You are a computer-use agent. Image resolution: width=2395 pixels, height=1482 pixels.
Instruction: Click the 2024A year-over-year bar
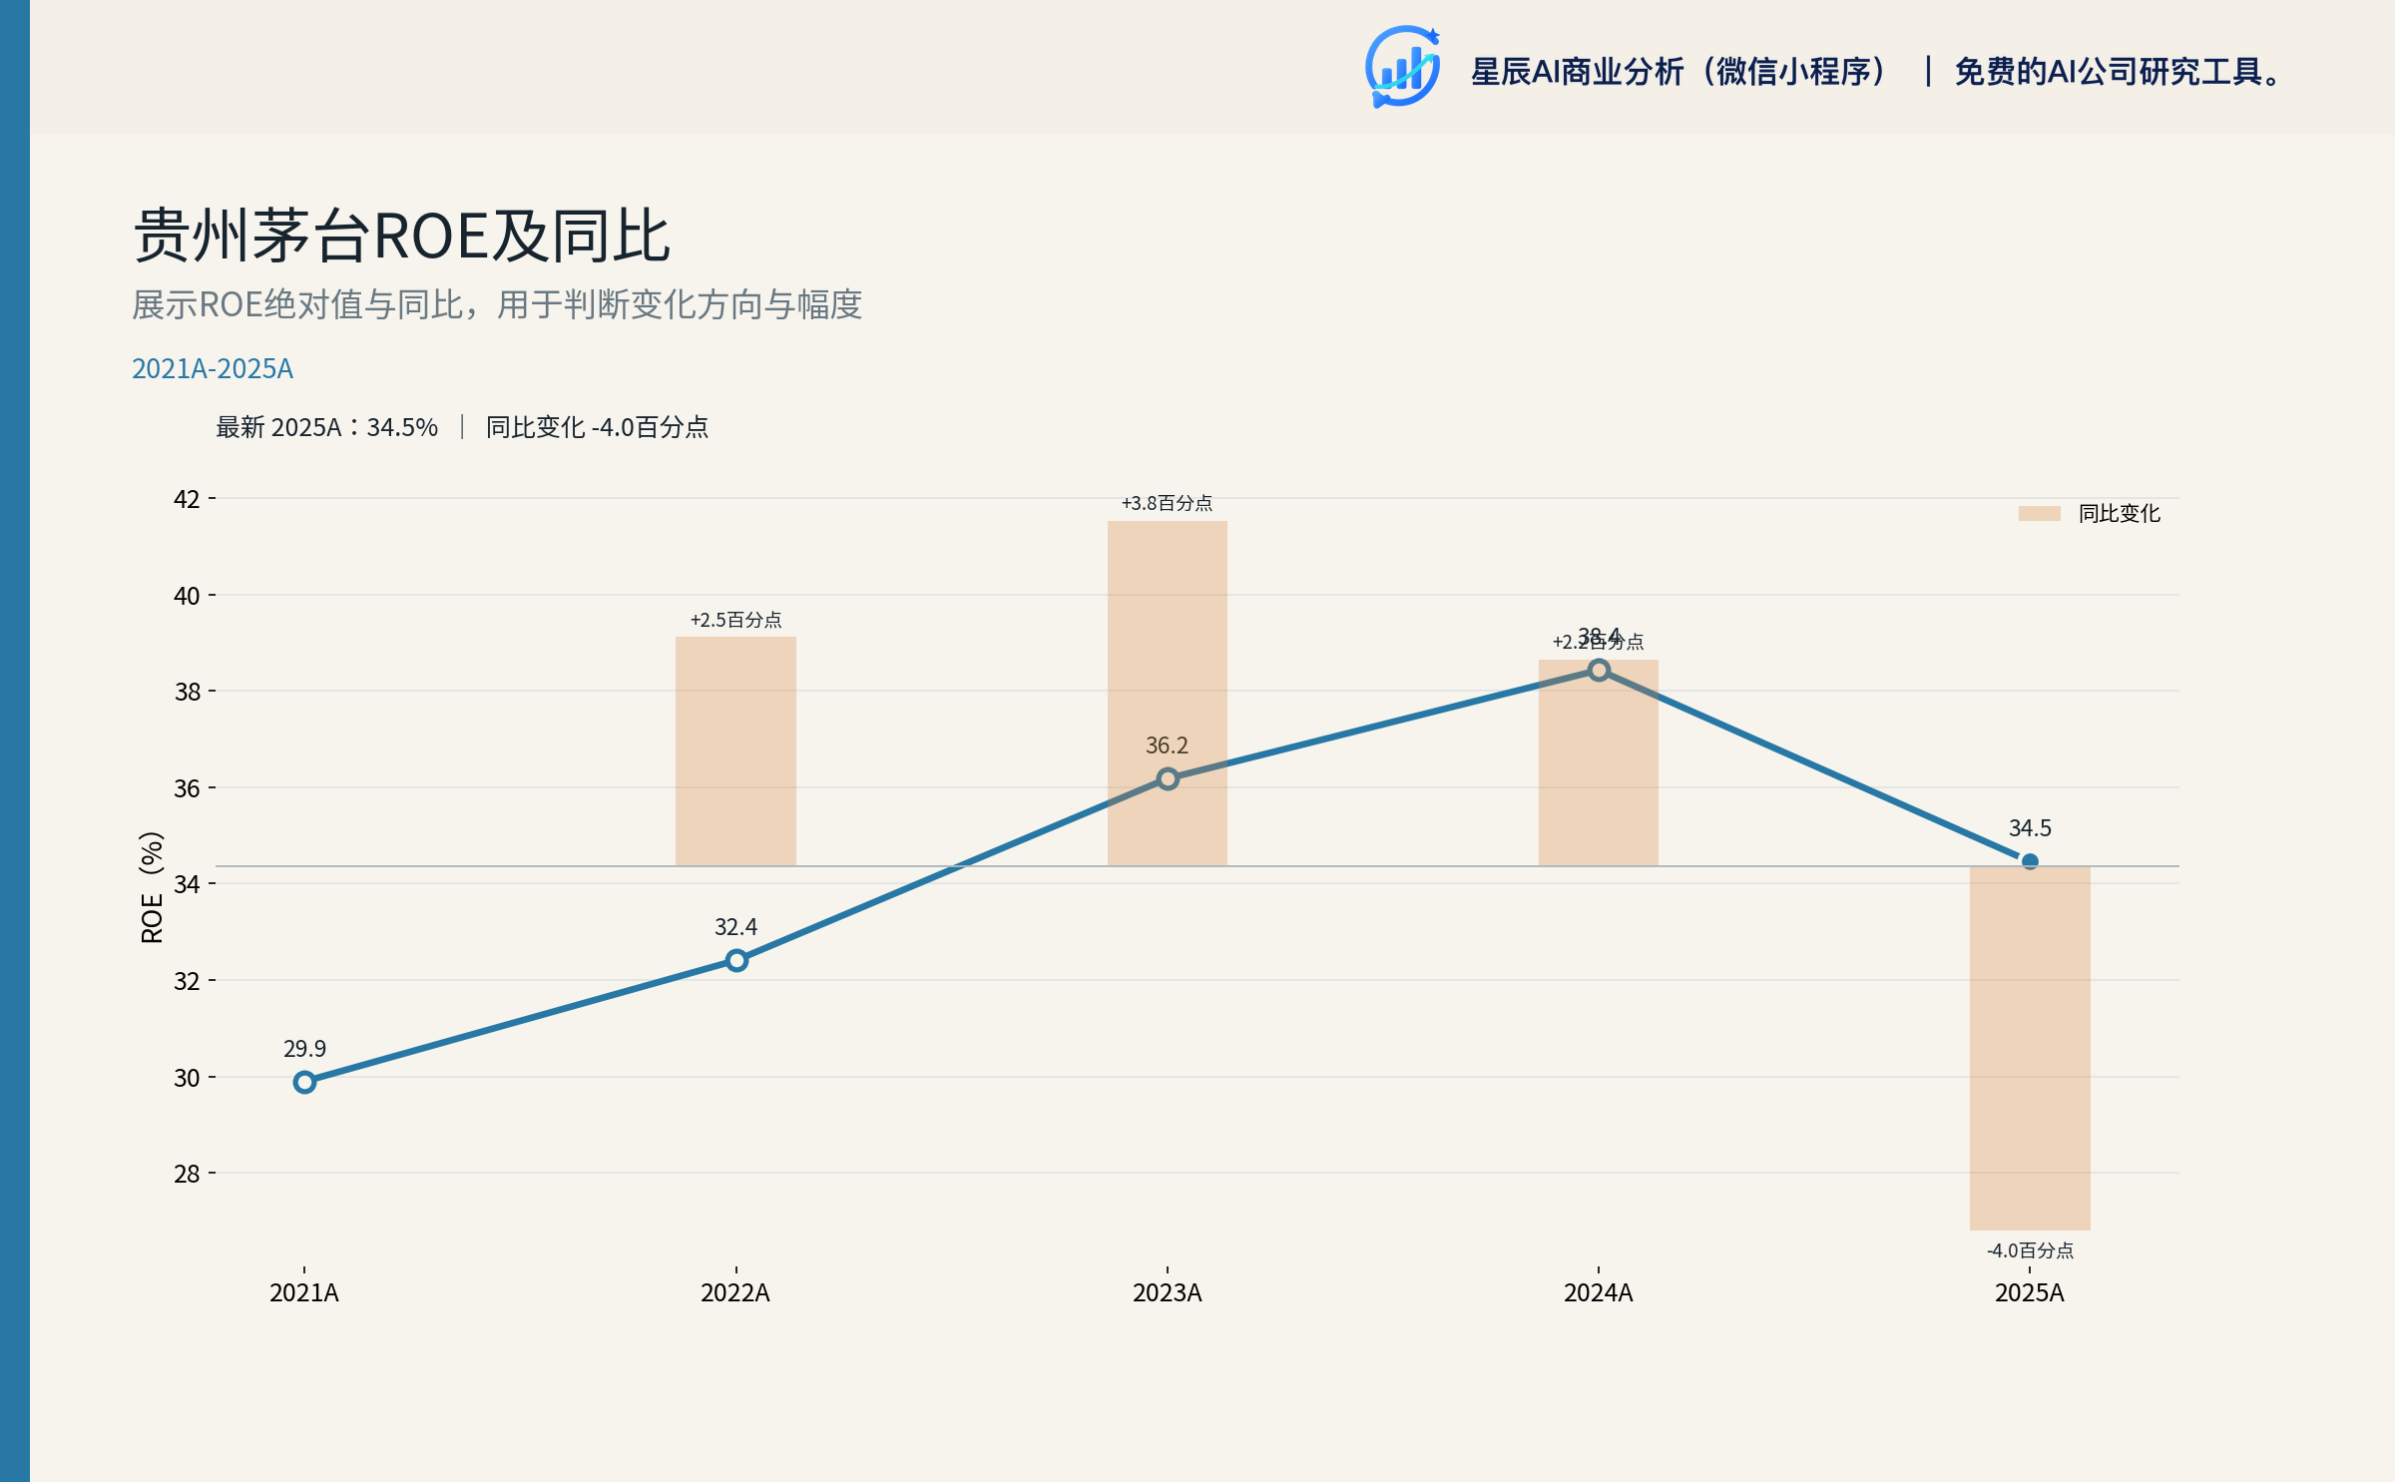tap(1599, 762)
